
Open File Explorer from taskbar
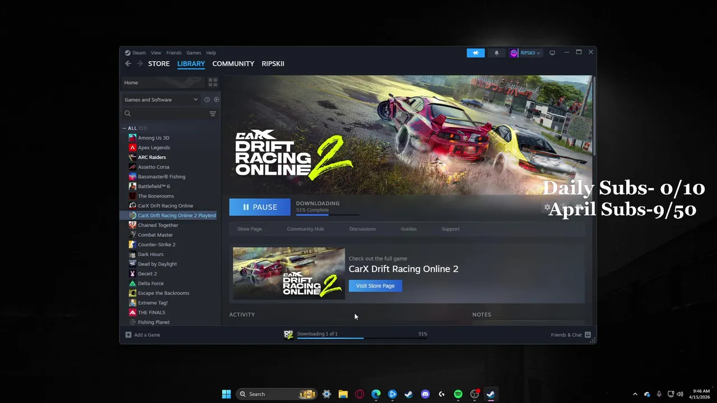(x=343, y=394)
